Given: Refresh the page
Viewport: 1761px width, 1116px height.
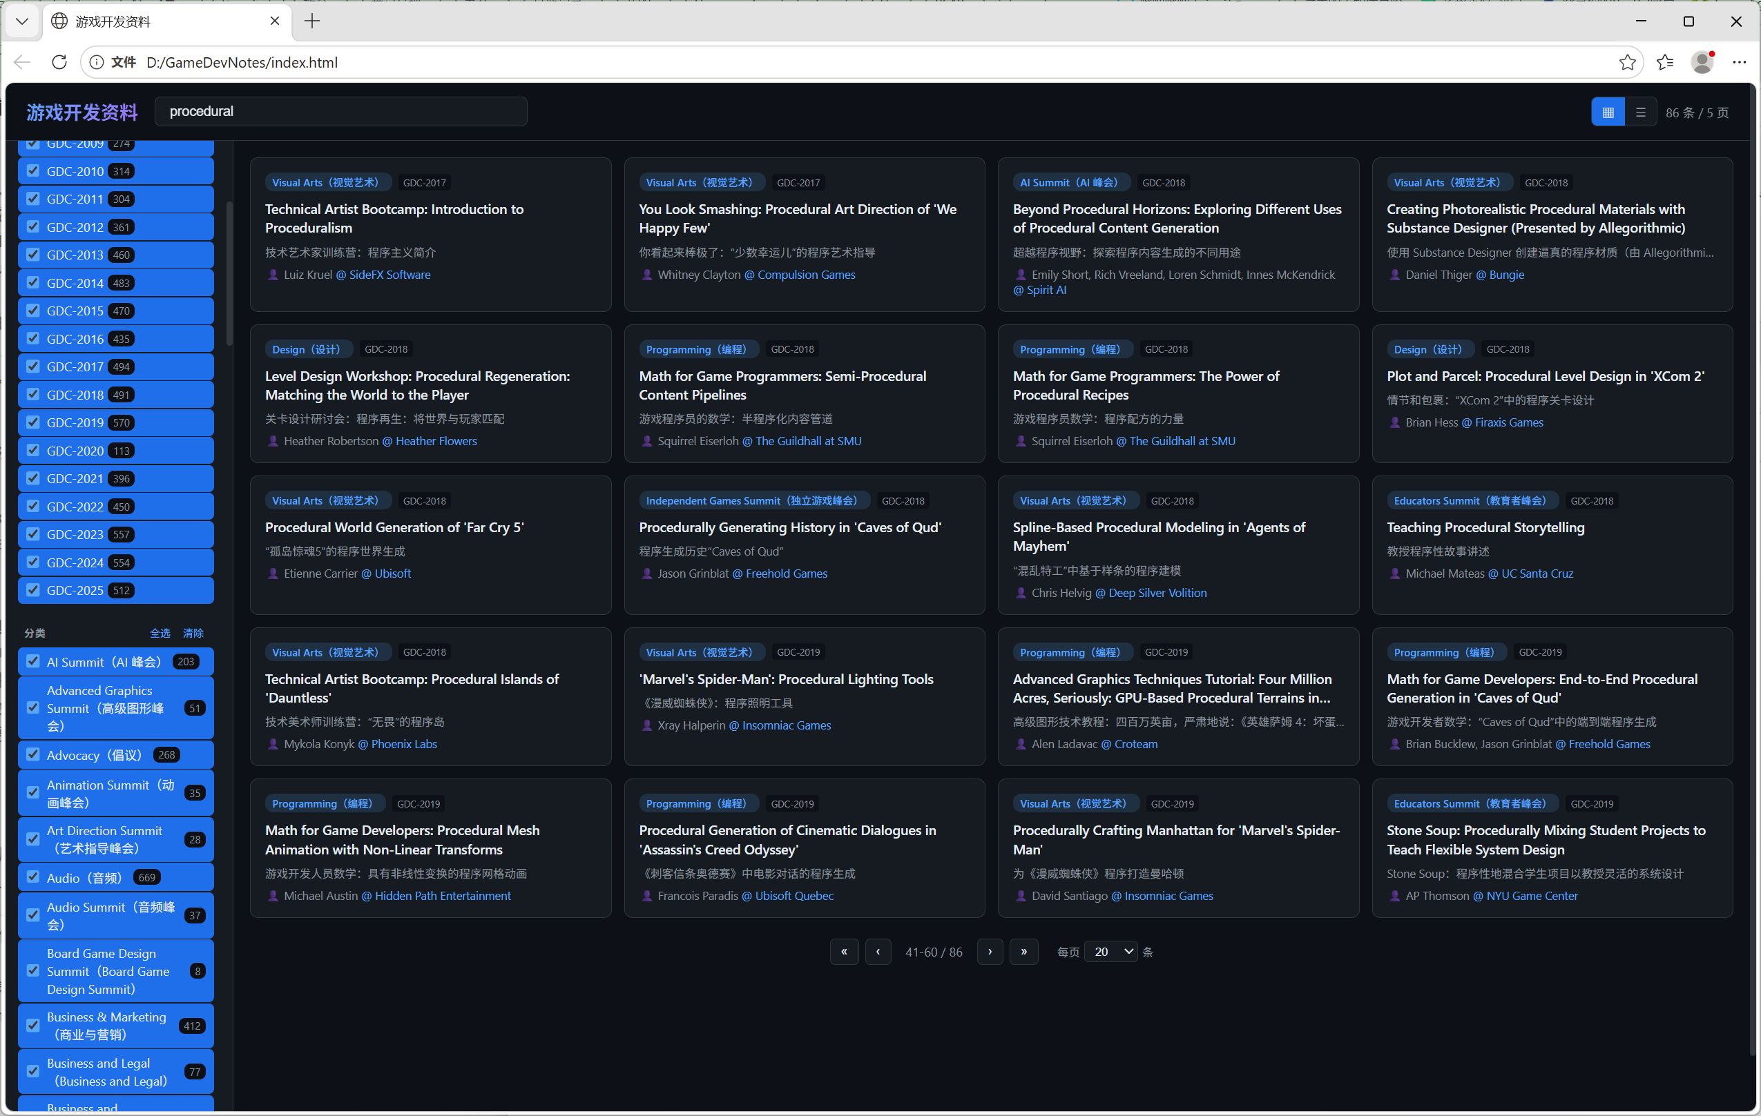Looking at the screenshot, I should coord(60,62).
